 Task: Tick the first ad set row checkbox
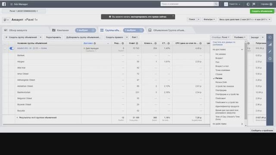[5, 48]
